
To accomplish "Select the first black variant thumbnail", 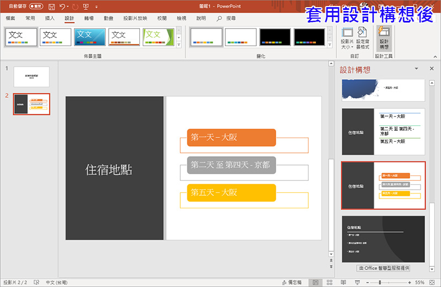I will click(275, 37).
